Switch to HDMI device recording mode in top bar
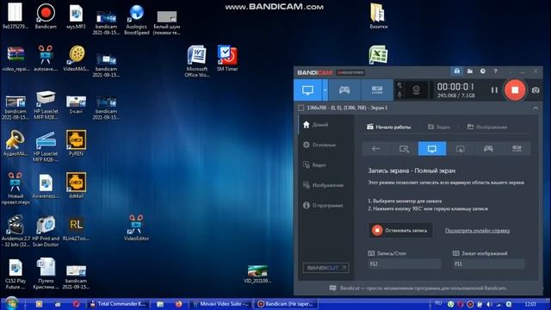 [x=377, y=90]
